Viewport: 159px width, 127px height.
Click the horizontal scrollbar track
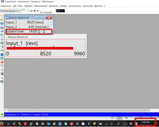click(79, 110)
